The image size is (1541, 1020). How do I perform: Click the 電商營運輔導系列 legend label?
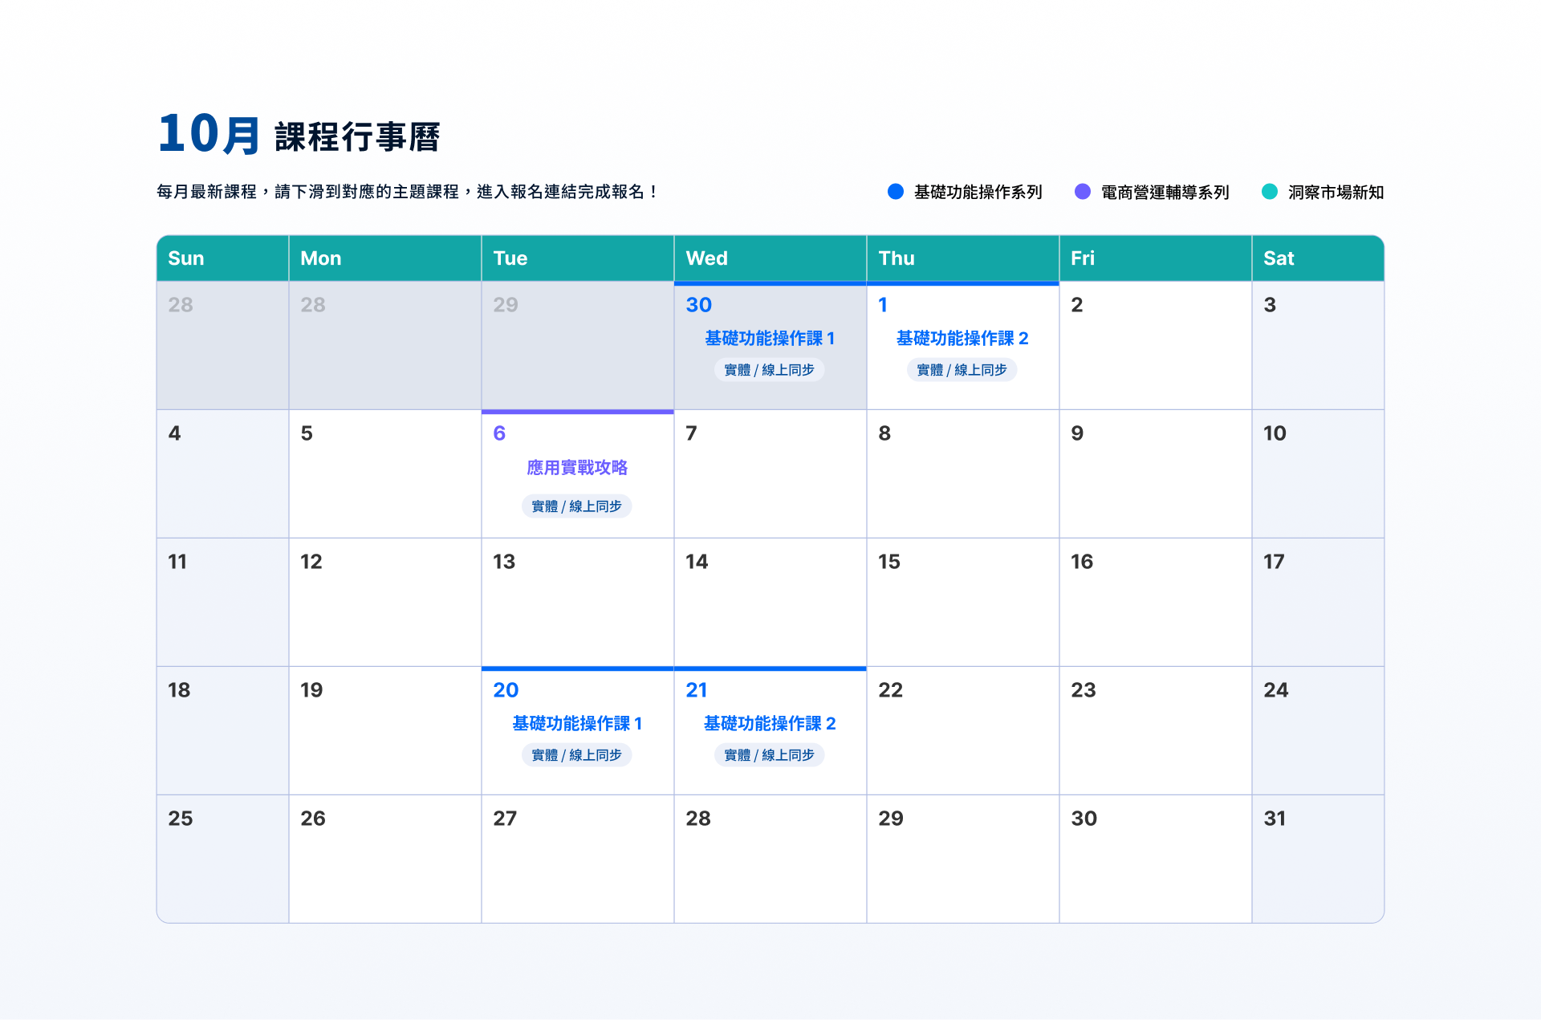(x=1165, y=192)
